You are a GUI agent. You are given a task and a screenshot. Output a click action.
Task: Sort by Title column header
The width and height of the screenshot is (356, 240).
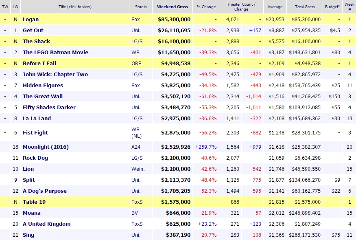point(75,7)
